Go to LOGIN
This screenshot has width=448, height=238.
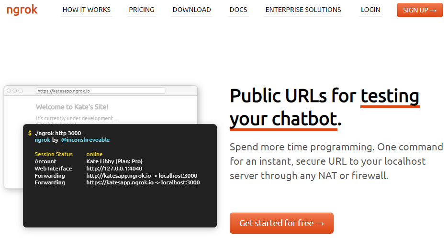[370, 10]
